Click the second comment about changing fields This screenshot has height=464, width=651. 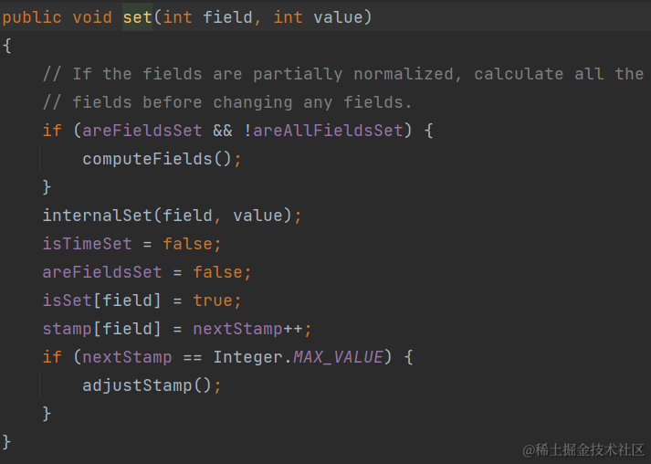point(227,102)
